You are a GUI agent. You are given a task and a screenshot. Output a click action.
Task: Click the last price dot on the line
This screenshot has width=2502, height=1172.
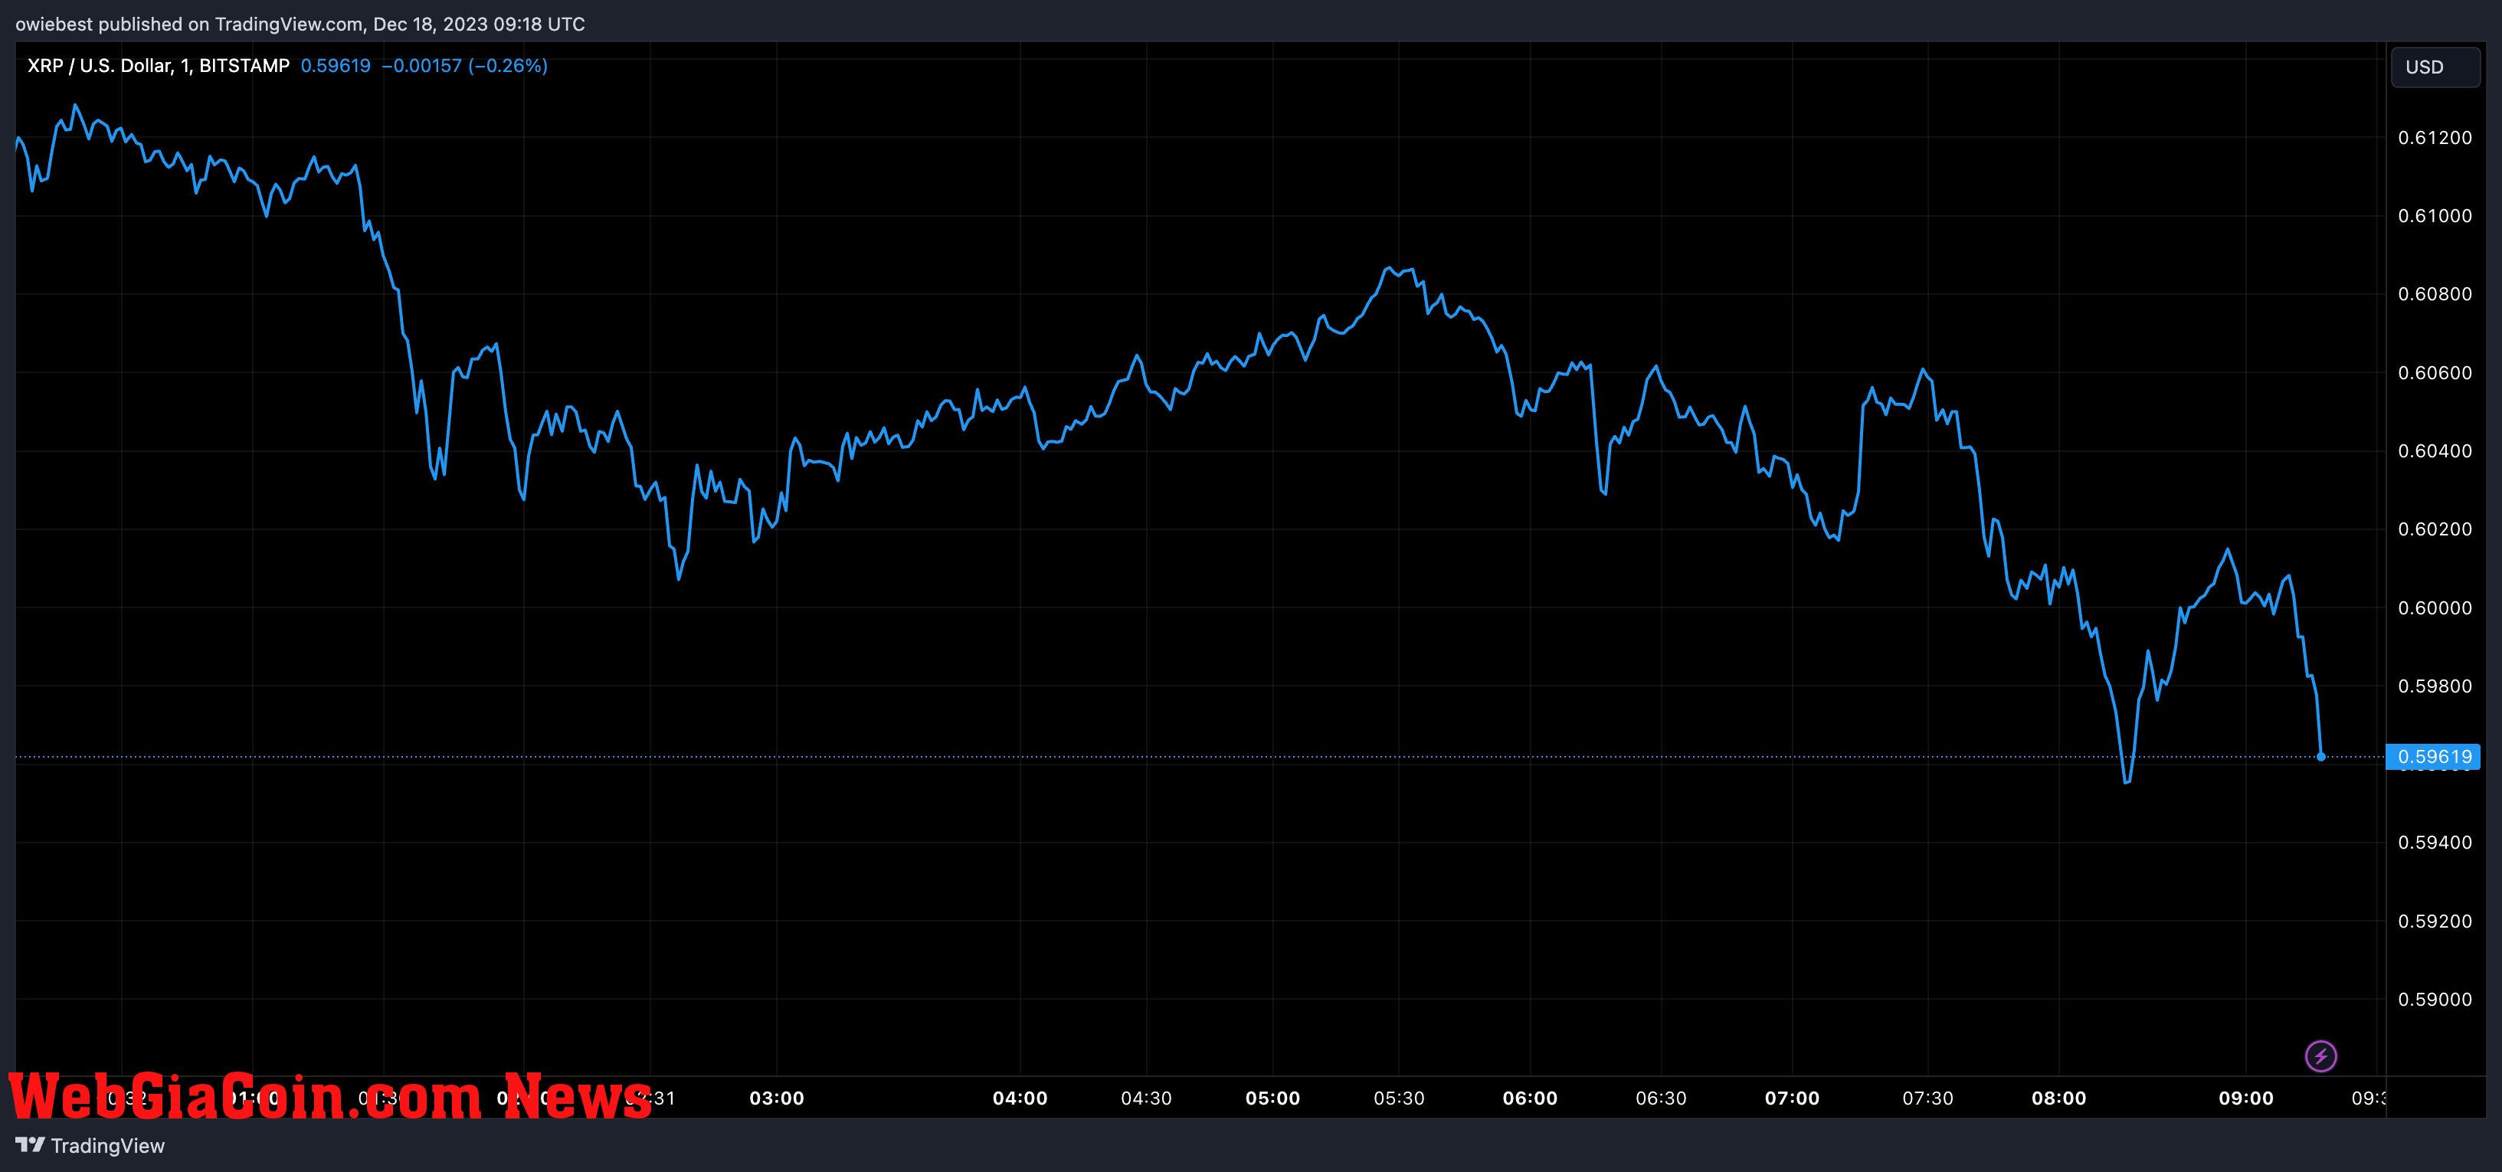[x=2321, y=756]
